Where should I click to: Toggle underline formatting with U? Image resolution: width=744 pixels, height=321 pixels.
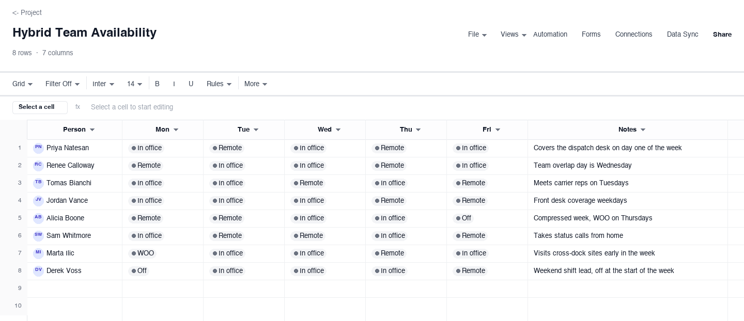pyautogui.click(x=191, y=84)
